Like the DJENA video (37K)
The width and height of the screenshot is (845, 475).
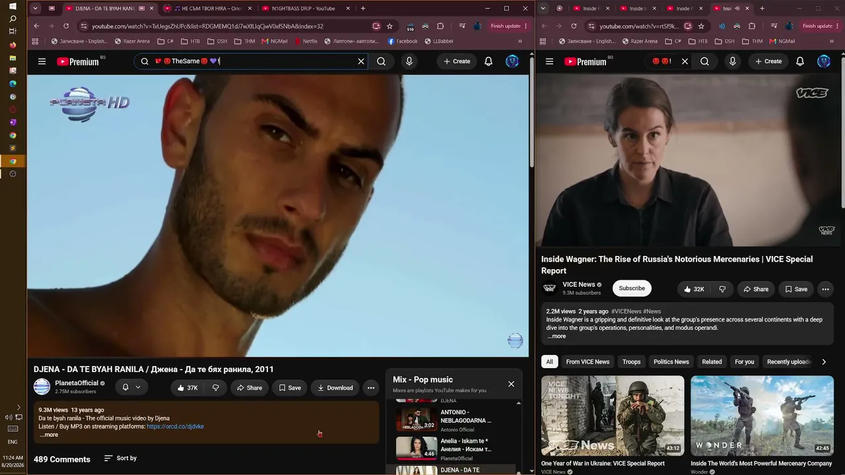pos(187,388)
